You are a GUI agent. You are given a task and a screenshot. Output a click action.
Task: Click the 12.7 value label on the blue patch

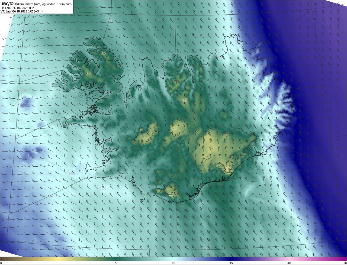25,104
